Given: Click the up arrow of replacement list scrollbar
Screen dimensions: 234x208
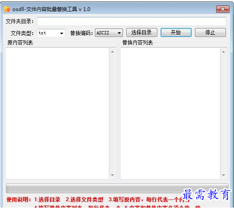Looking at the screenshot, I should coord(223,52).
